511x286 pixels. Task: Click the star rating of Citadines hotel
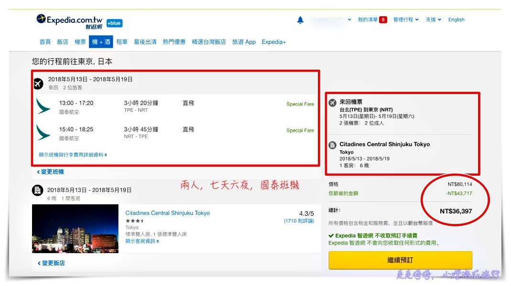135,221
